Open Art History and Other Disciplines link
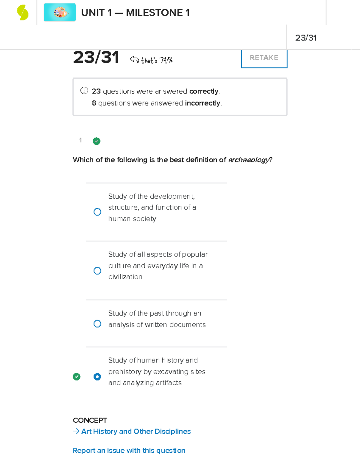 136,431
